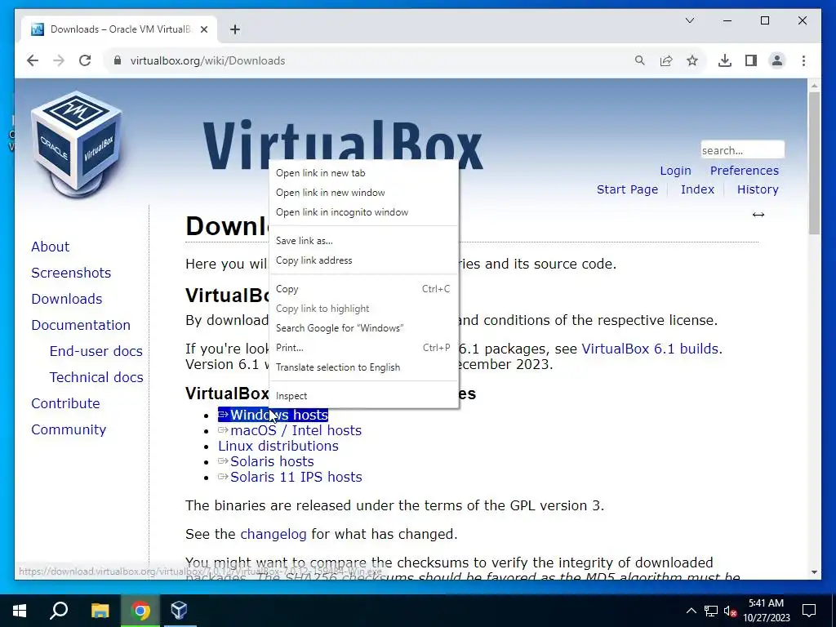Share this page using the share icon
This screenshot has height=627, width=836.
666,60
